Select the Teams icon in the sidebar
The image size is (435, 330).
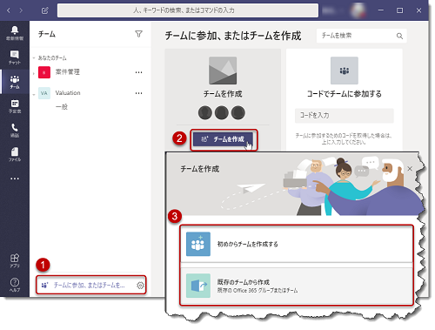tap(15, 82)
